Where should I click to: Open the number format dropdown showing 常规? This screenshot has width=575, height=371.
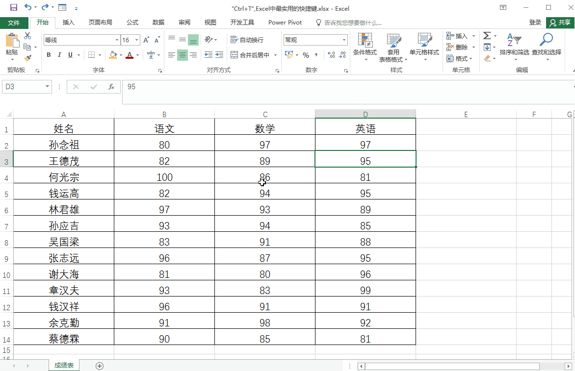coord(344,40)
